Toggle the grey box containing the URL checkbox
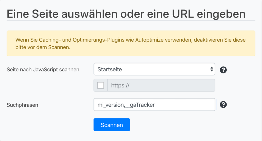Image resolution: width=262 pixels, height=141 pixels. coord(101,85)
